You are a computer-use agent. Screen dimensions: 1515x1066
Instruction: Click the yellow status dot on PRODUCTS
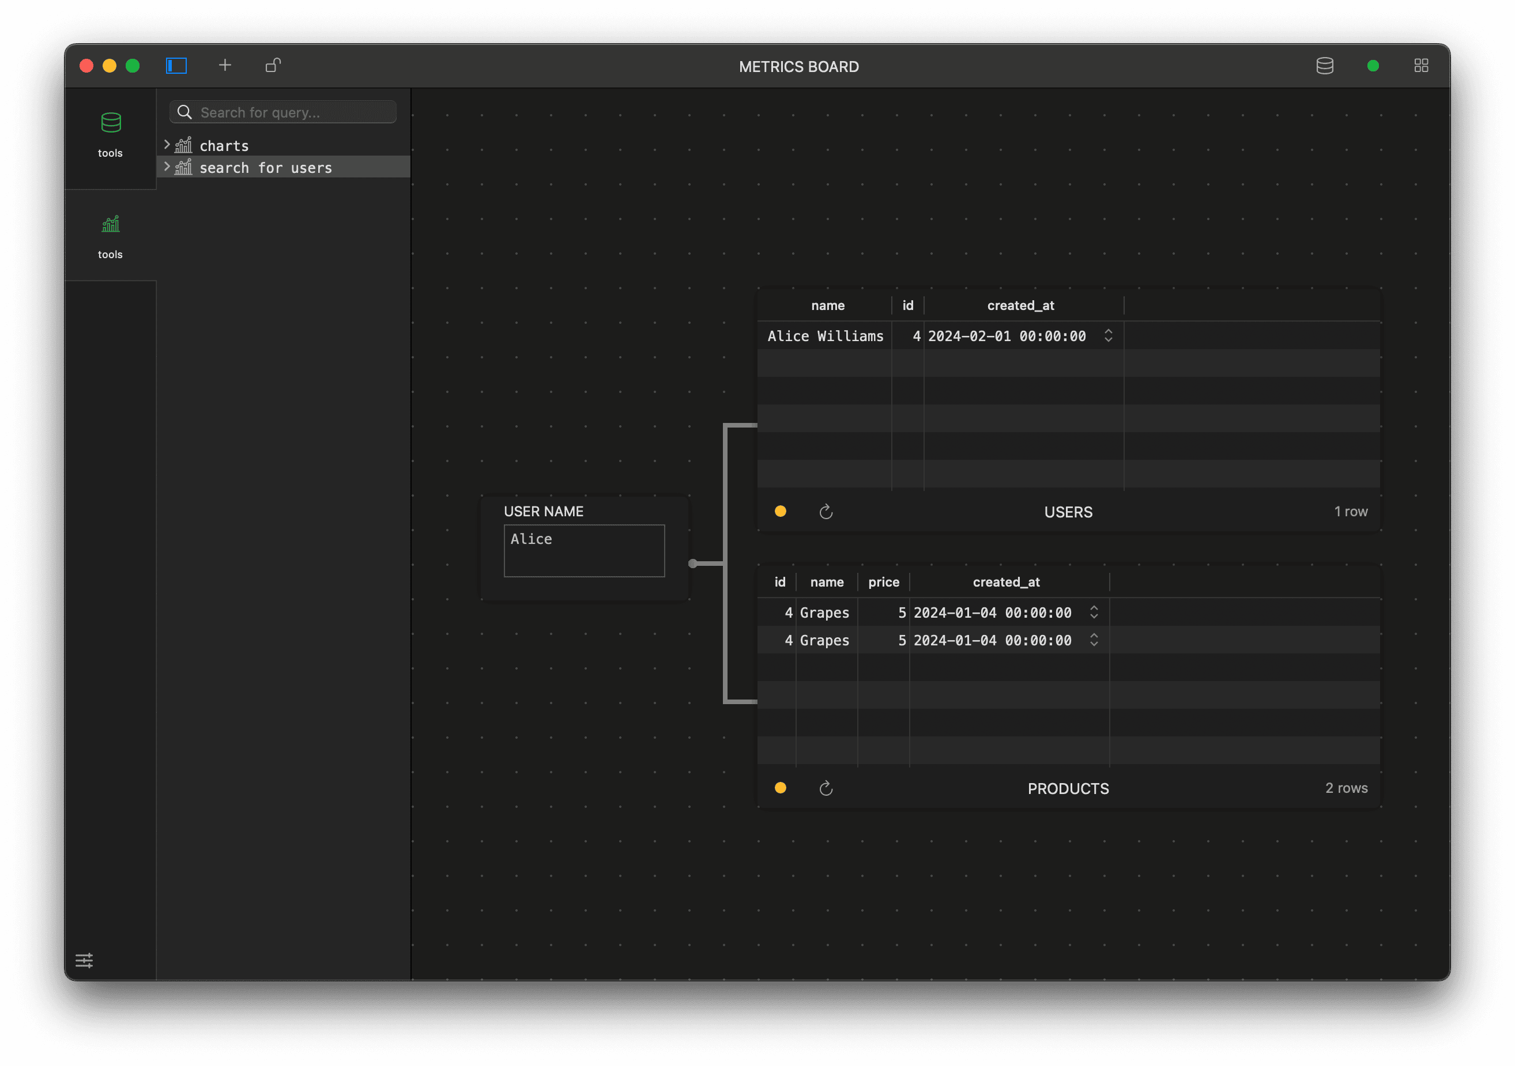tap(780, 788)
